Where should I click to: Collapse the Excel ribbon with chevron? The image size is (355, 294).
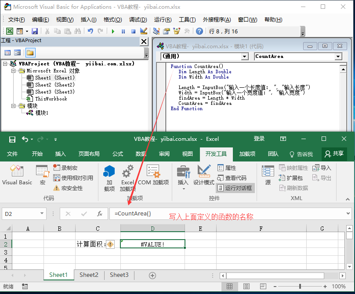point(348,199)
